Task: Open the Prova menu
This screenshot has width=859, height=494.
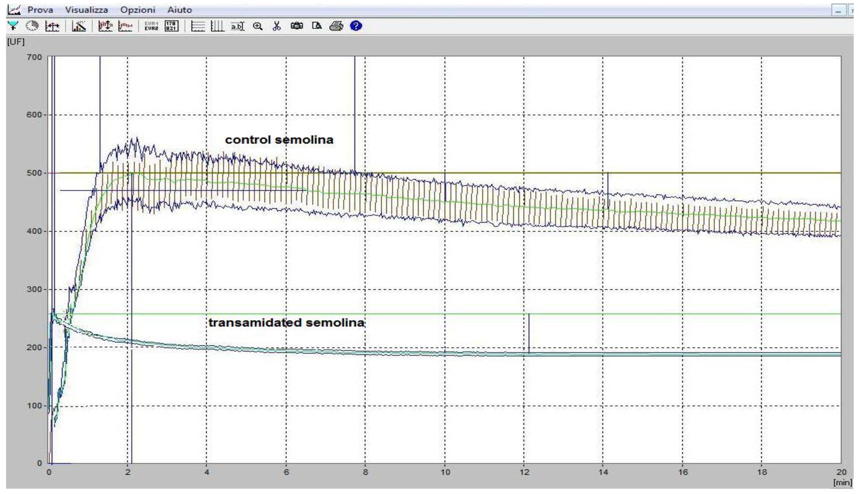Action: click(x=40, y=10)
